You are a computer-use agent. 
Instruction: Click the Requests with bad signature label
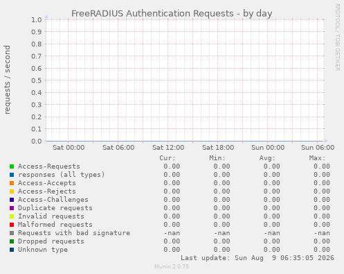(74, 233)
